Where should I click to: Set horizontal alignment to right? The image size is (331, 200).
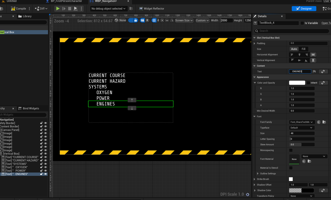(306, 55)
